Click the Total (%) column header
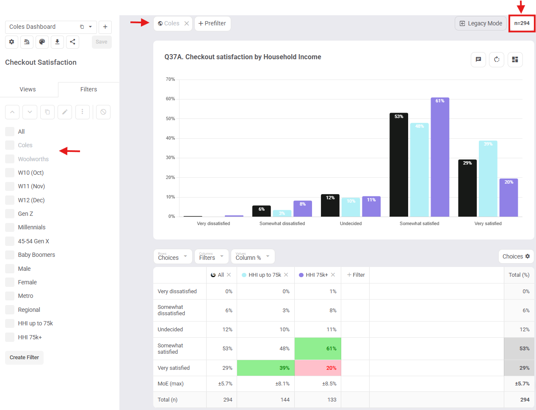This screenshot has height=410, width=536. pos(519,275)
